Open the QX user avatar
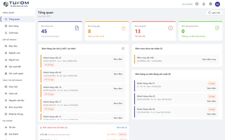Viewport: 225px width, 140px height. (x=217, y=4)
